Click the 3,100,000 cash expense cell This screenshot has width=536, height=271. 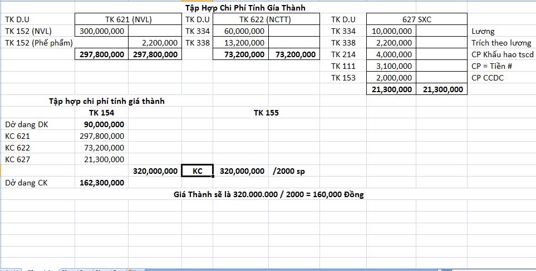(x=391, y=66)
